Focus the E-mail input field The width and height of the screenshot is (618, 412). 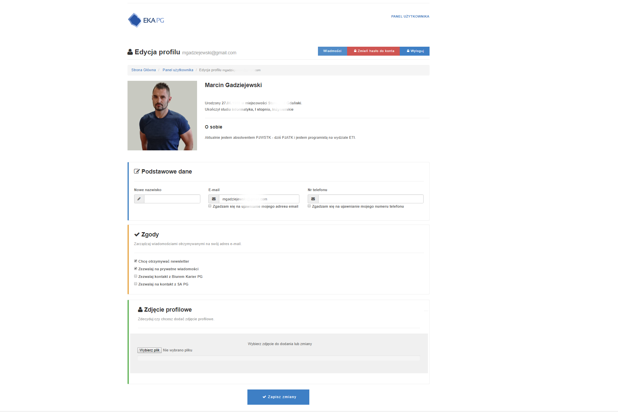coord(259,199)
